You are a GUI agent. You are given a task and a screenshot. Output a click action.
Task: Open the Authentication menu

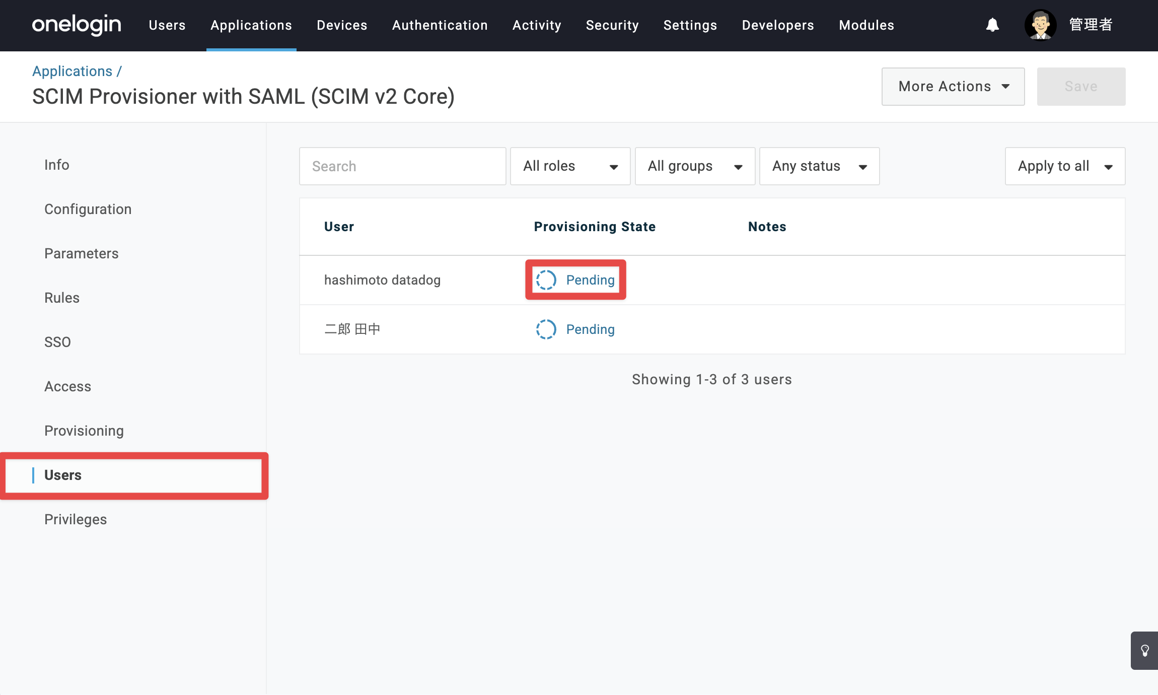tap(440, 25)
